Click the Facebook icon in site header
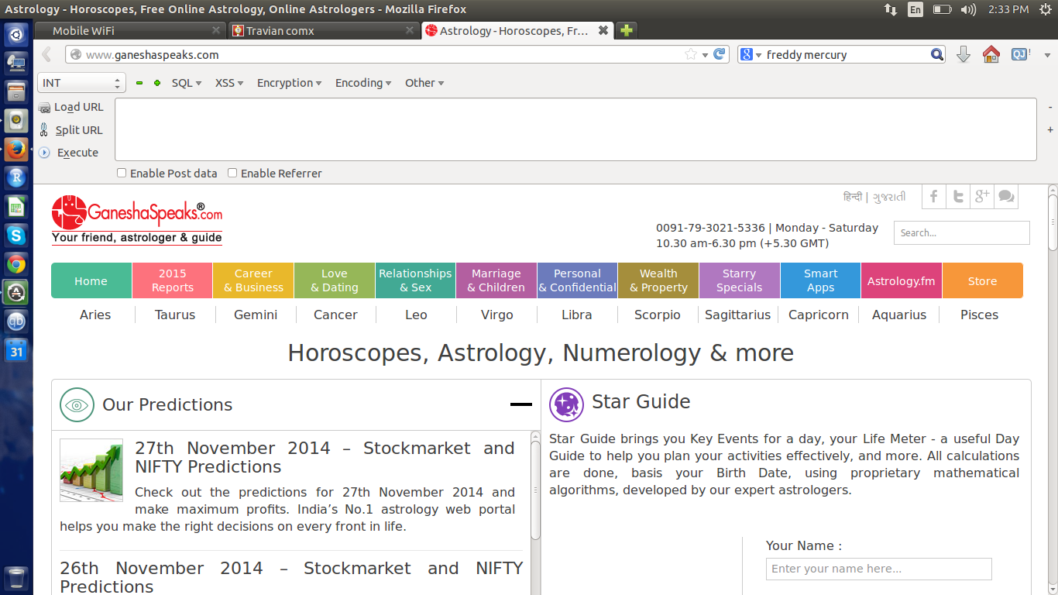The height and width of the screenshot is (595, 1058). pyautogui.click(x=934, y=197)
